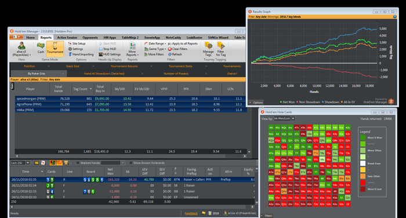Click the rewind arrows icon in hands toolbar
This screenshot has width=406, height=218.
coord(37,163)
